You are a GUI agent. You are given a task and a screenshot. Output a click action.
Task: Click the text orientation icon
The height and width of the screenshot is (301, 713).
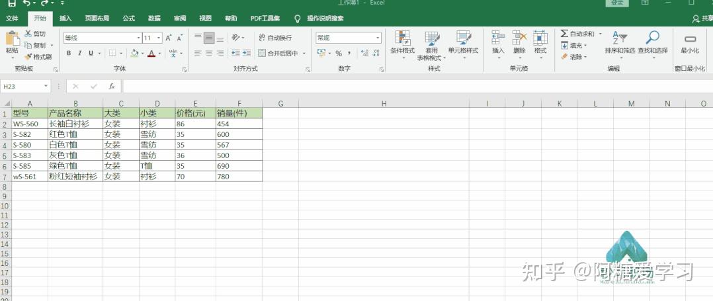tap(235, 38)
